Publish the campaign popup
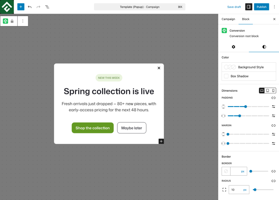Image resolution: width=279 pixels, height=200 pixels. click(261, 7)
